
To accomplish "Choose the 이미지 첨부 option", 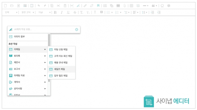I will 27,37.
